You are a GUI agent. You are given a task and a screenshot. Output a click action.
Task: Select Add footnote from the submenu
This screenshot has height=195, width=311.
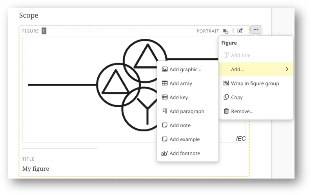tap(187, 153)
